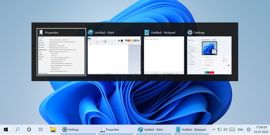Open the Windows Start menu
270x135 pixels.
pyautogui.click(x=6, y=130)
